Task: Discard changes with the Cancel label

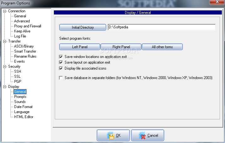Action: click(153, 135)
